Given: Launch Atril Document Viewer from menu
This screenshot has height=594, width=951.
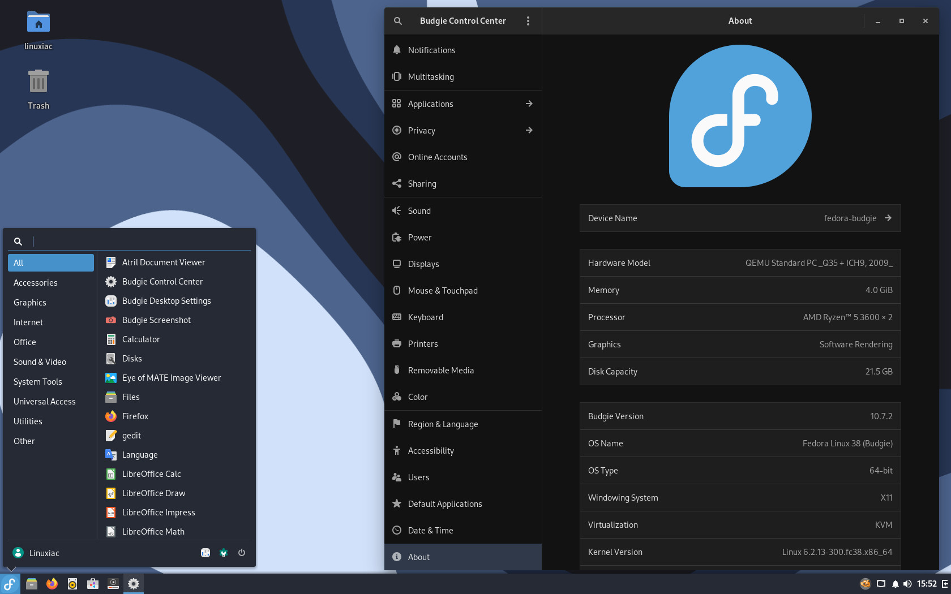Looking at the screenshot, I should [174, 262].
